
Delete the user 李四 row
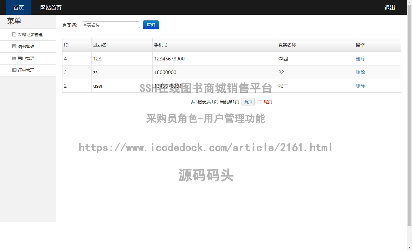(x=360, y=59)
